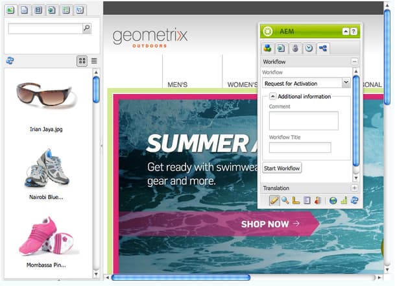Activate Preview mode magnifier icon
This screenshot has width=395, height=286.
(285, 200)
